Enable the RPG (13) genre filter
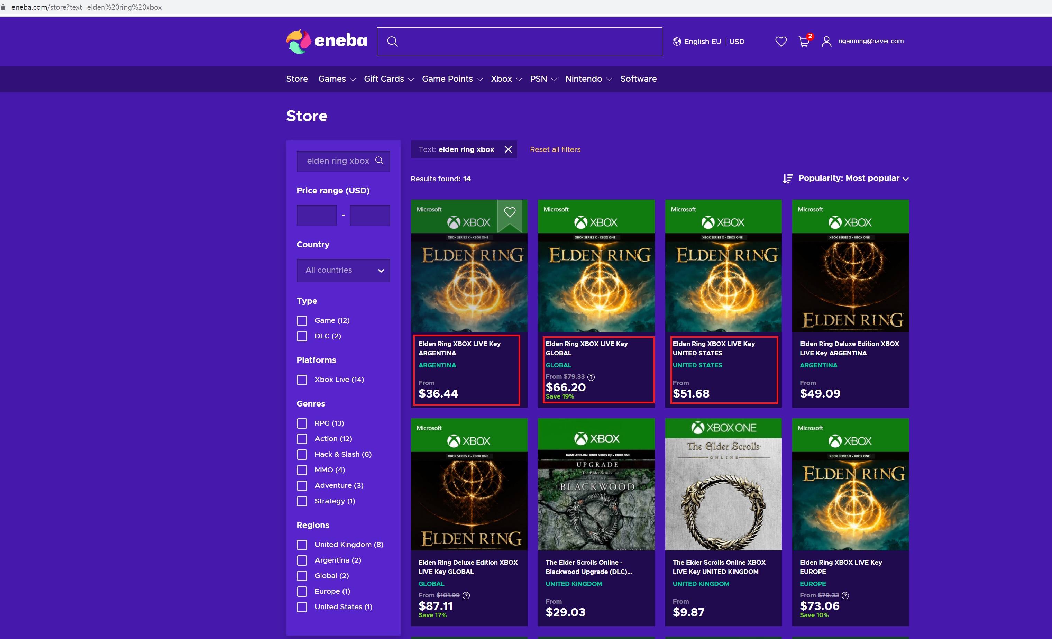 point(302,423)
